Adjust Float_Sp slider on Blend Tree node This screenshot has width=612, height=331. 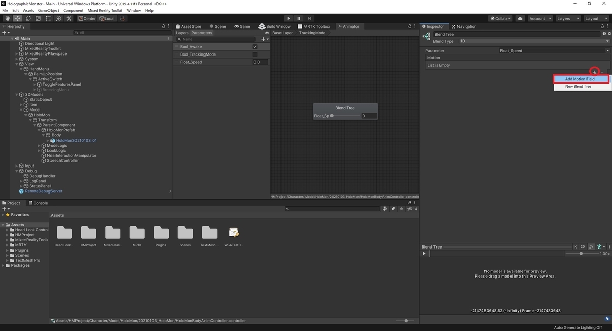[x=345, y=116]
